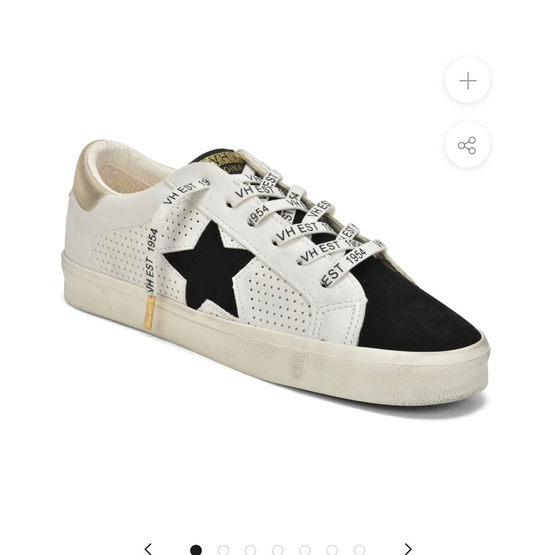The width and height of the screenshot is (555, 555).
Task: Open the share options icon
Action: pos(467,145)
